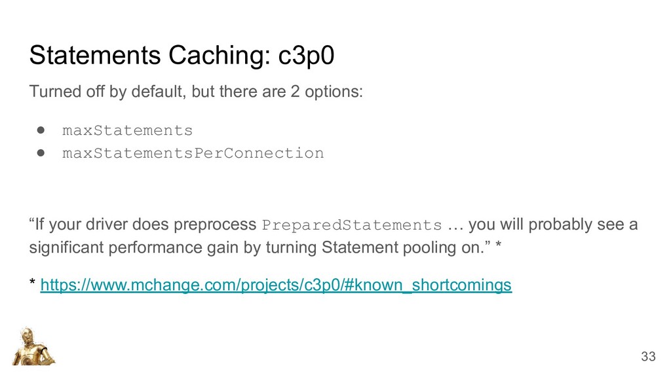Image resolution: width=671 pixels, height=377 pixels.
Task: Click the bullet dot beside maxStatementsPerConnection
Action: tap(41, 153)
